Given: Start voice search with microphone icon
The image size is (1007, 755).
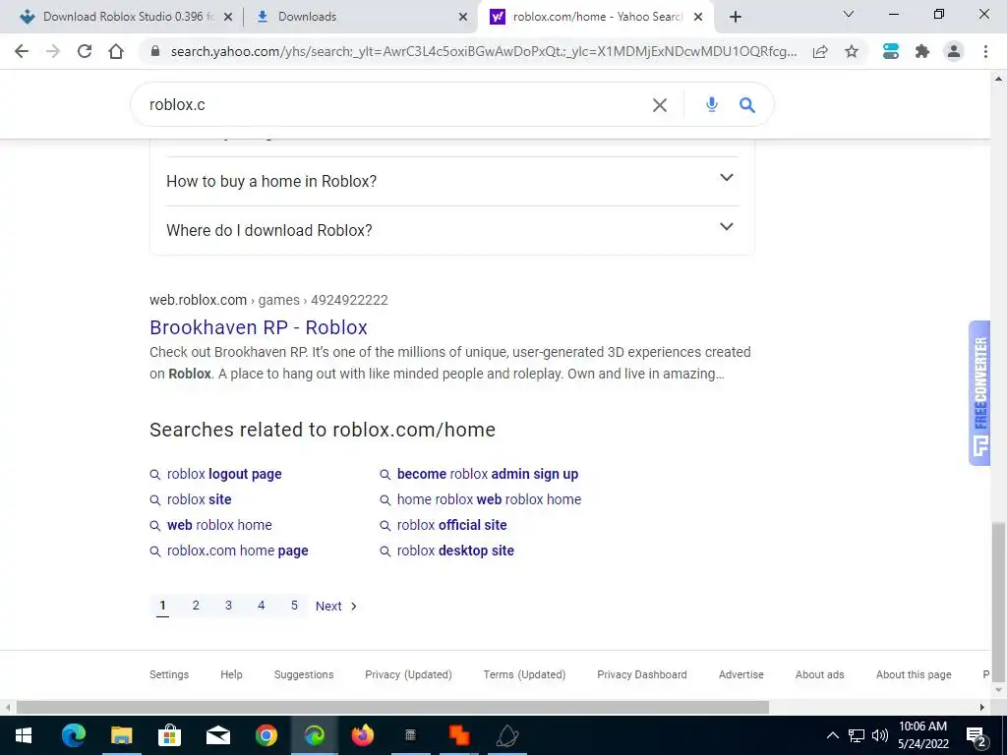Looking at the screenshot, I should pos(712,104).
